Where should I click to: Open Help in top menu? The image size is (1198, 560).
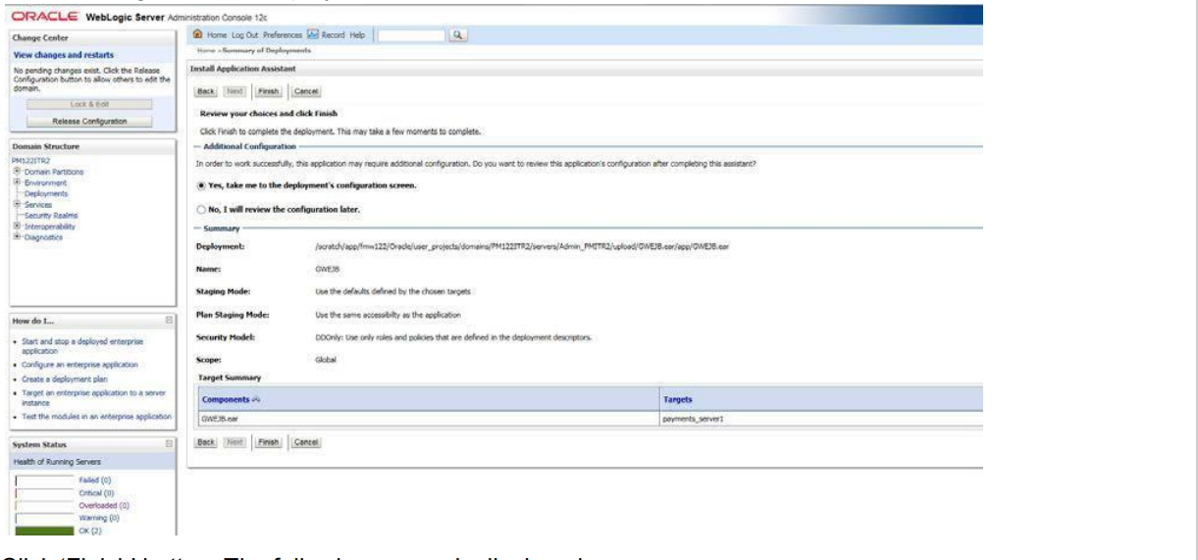pos(357,35)
